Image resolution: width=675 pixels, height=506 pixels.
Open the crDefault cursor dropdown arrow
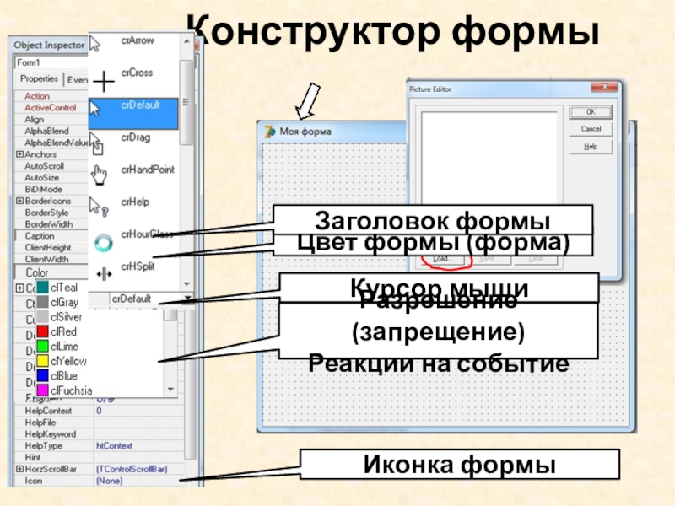188,299
